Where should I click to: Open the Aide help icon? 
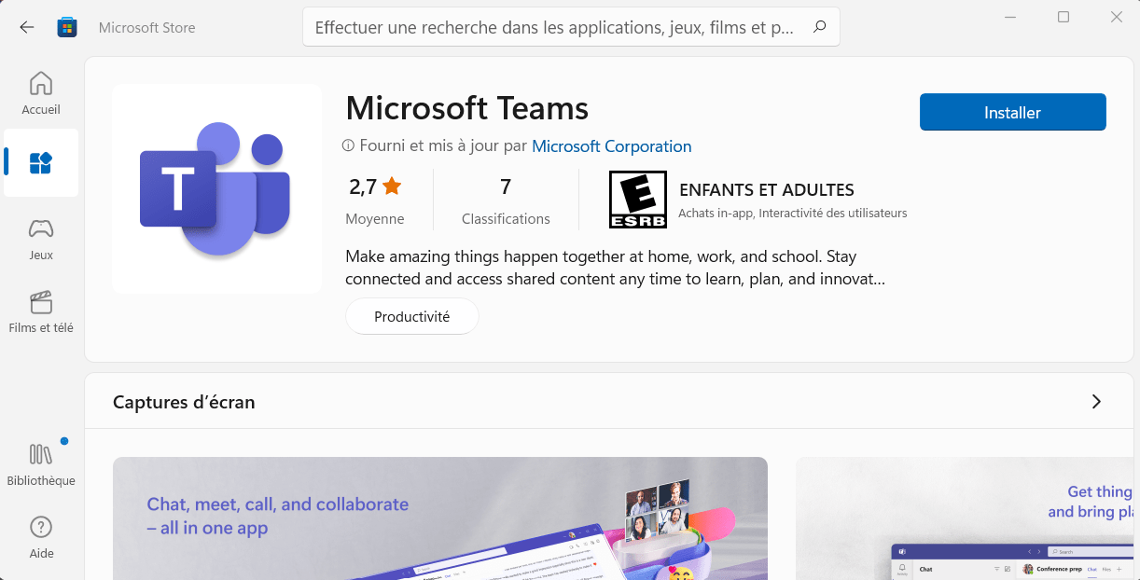point(40,528)
